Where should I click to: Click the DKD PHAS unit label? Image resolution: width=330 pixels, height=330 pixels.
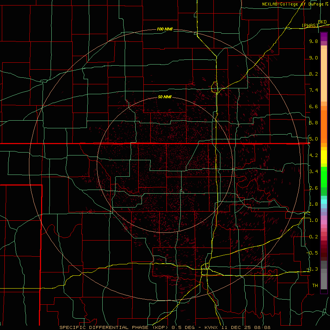pyautogui.click(x=315, y=23)
